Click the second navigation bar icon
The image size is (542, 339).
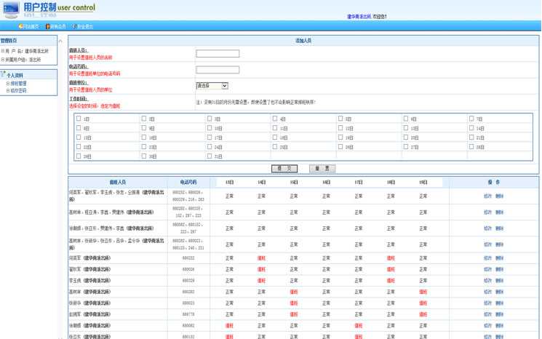point(47,26)
